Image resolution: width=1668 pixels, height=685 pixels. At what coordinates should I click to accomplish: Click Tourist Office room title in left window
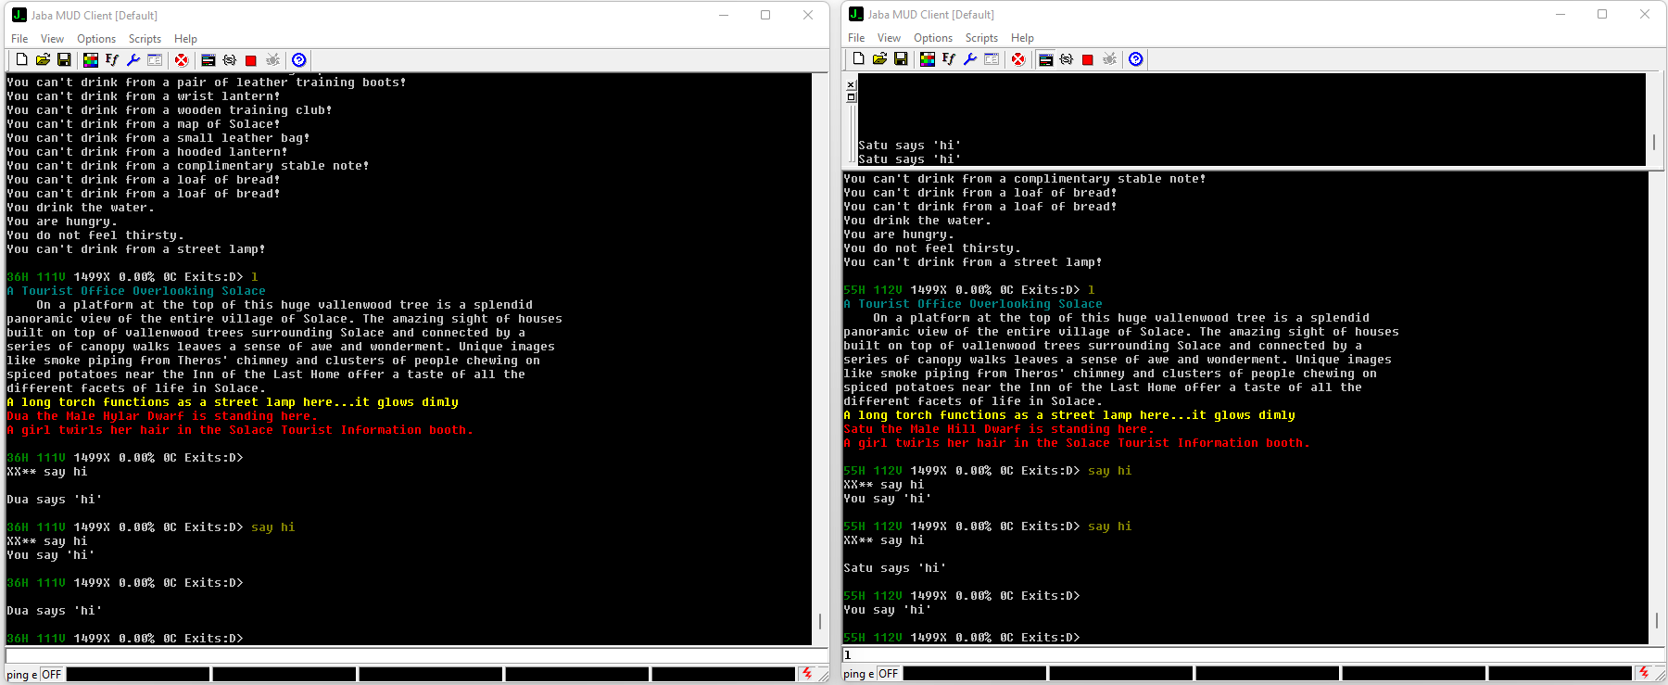coord(136,291)
